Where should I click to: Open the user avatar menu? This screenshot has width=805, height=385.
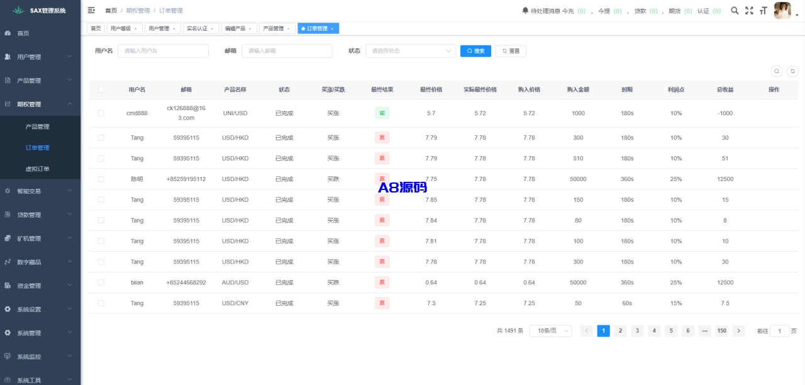tap(782, 11)
